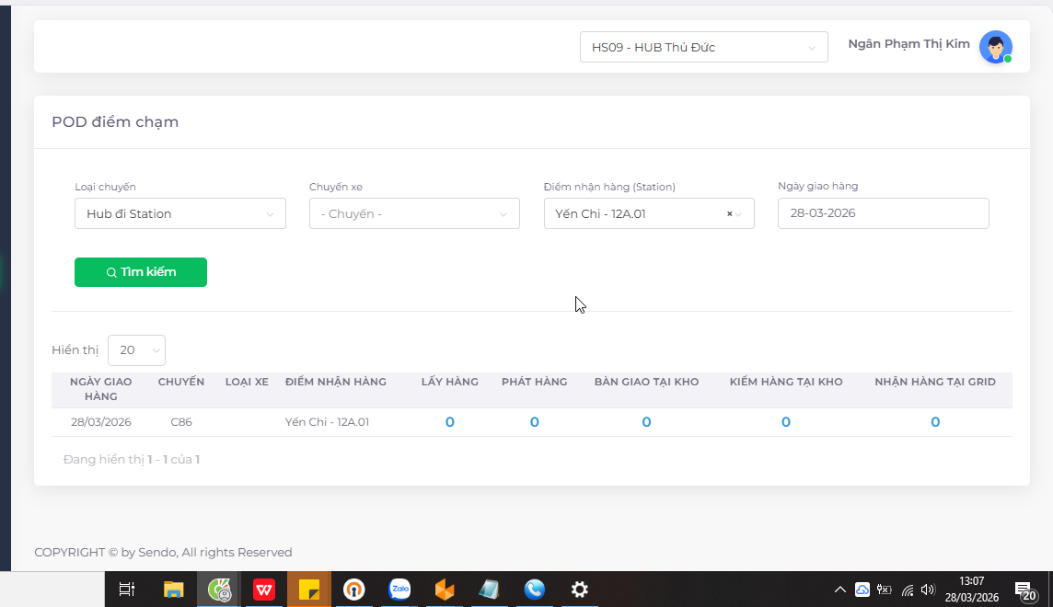This screenshot has height=607, width=1053.
Task: Click the ĐIỂM NHẬN HÀNG column header
Action: pyautogui.click(x=336, y=382)
